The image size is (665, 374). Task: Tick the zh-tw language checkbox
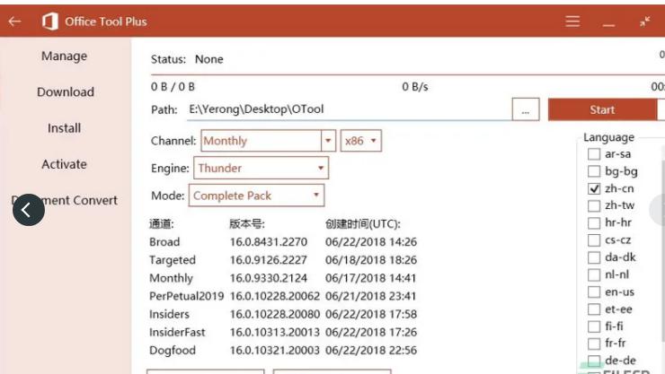[x=594, y=205]
